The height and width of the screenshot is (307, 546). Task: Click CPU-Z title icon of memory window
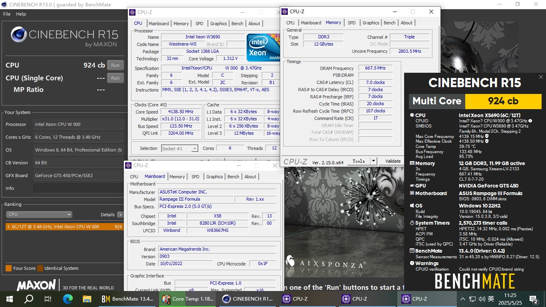pos(285,12)
